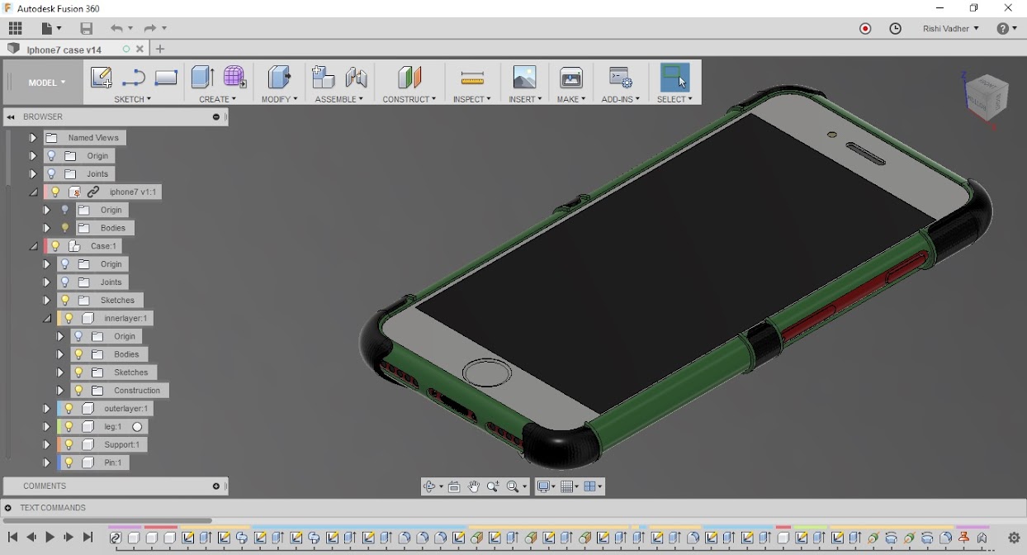Click the record button icon
Screen dimensions: 1027x555
[x=865, y=29]
